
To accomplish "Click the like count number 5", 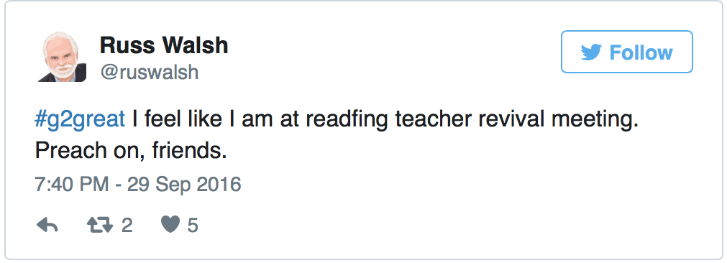I will [x=193, y=226].
